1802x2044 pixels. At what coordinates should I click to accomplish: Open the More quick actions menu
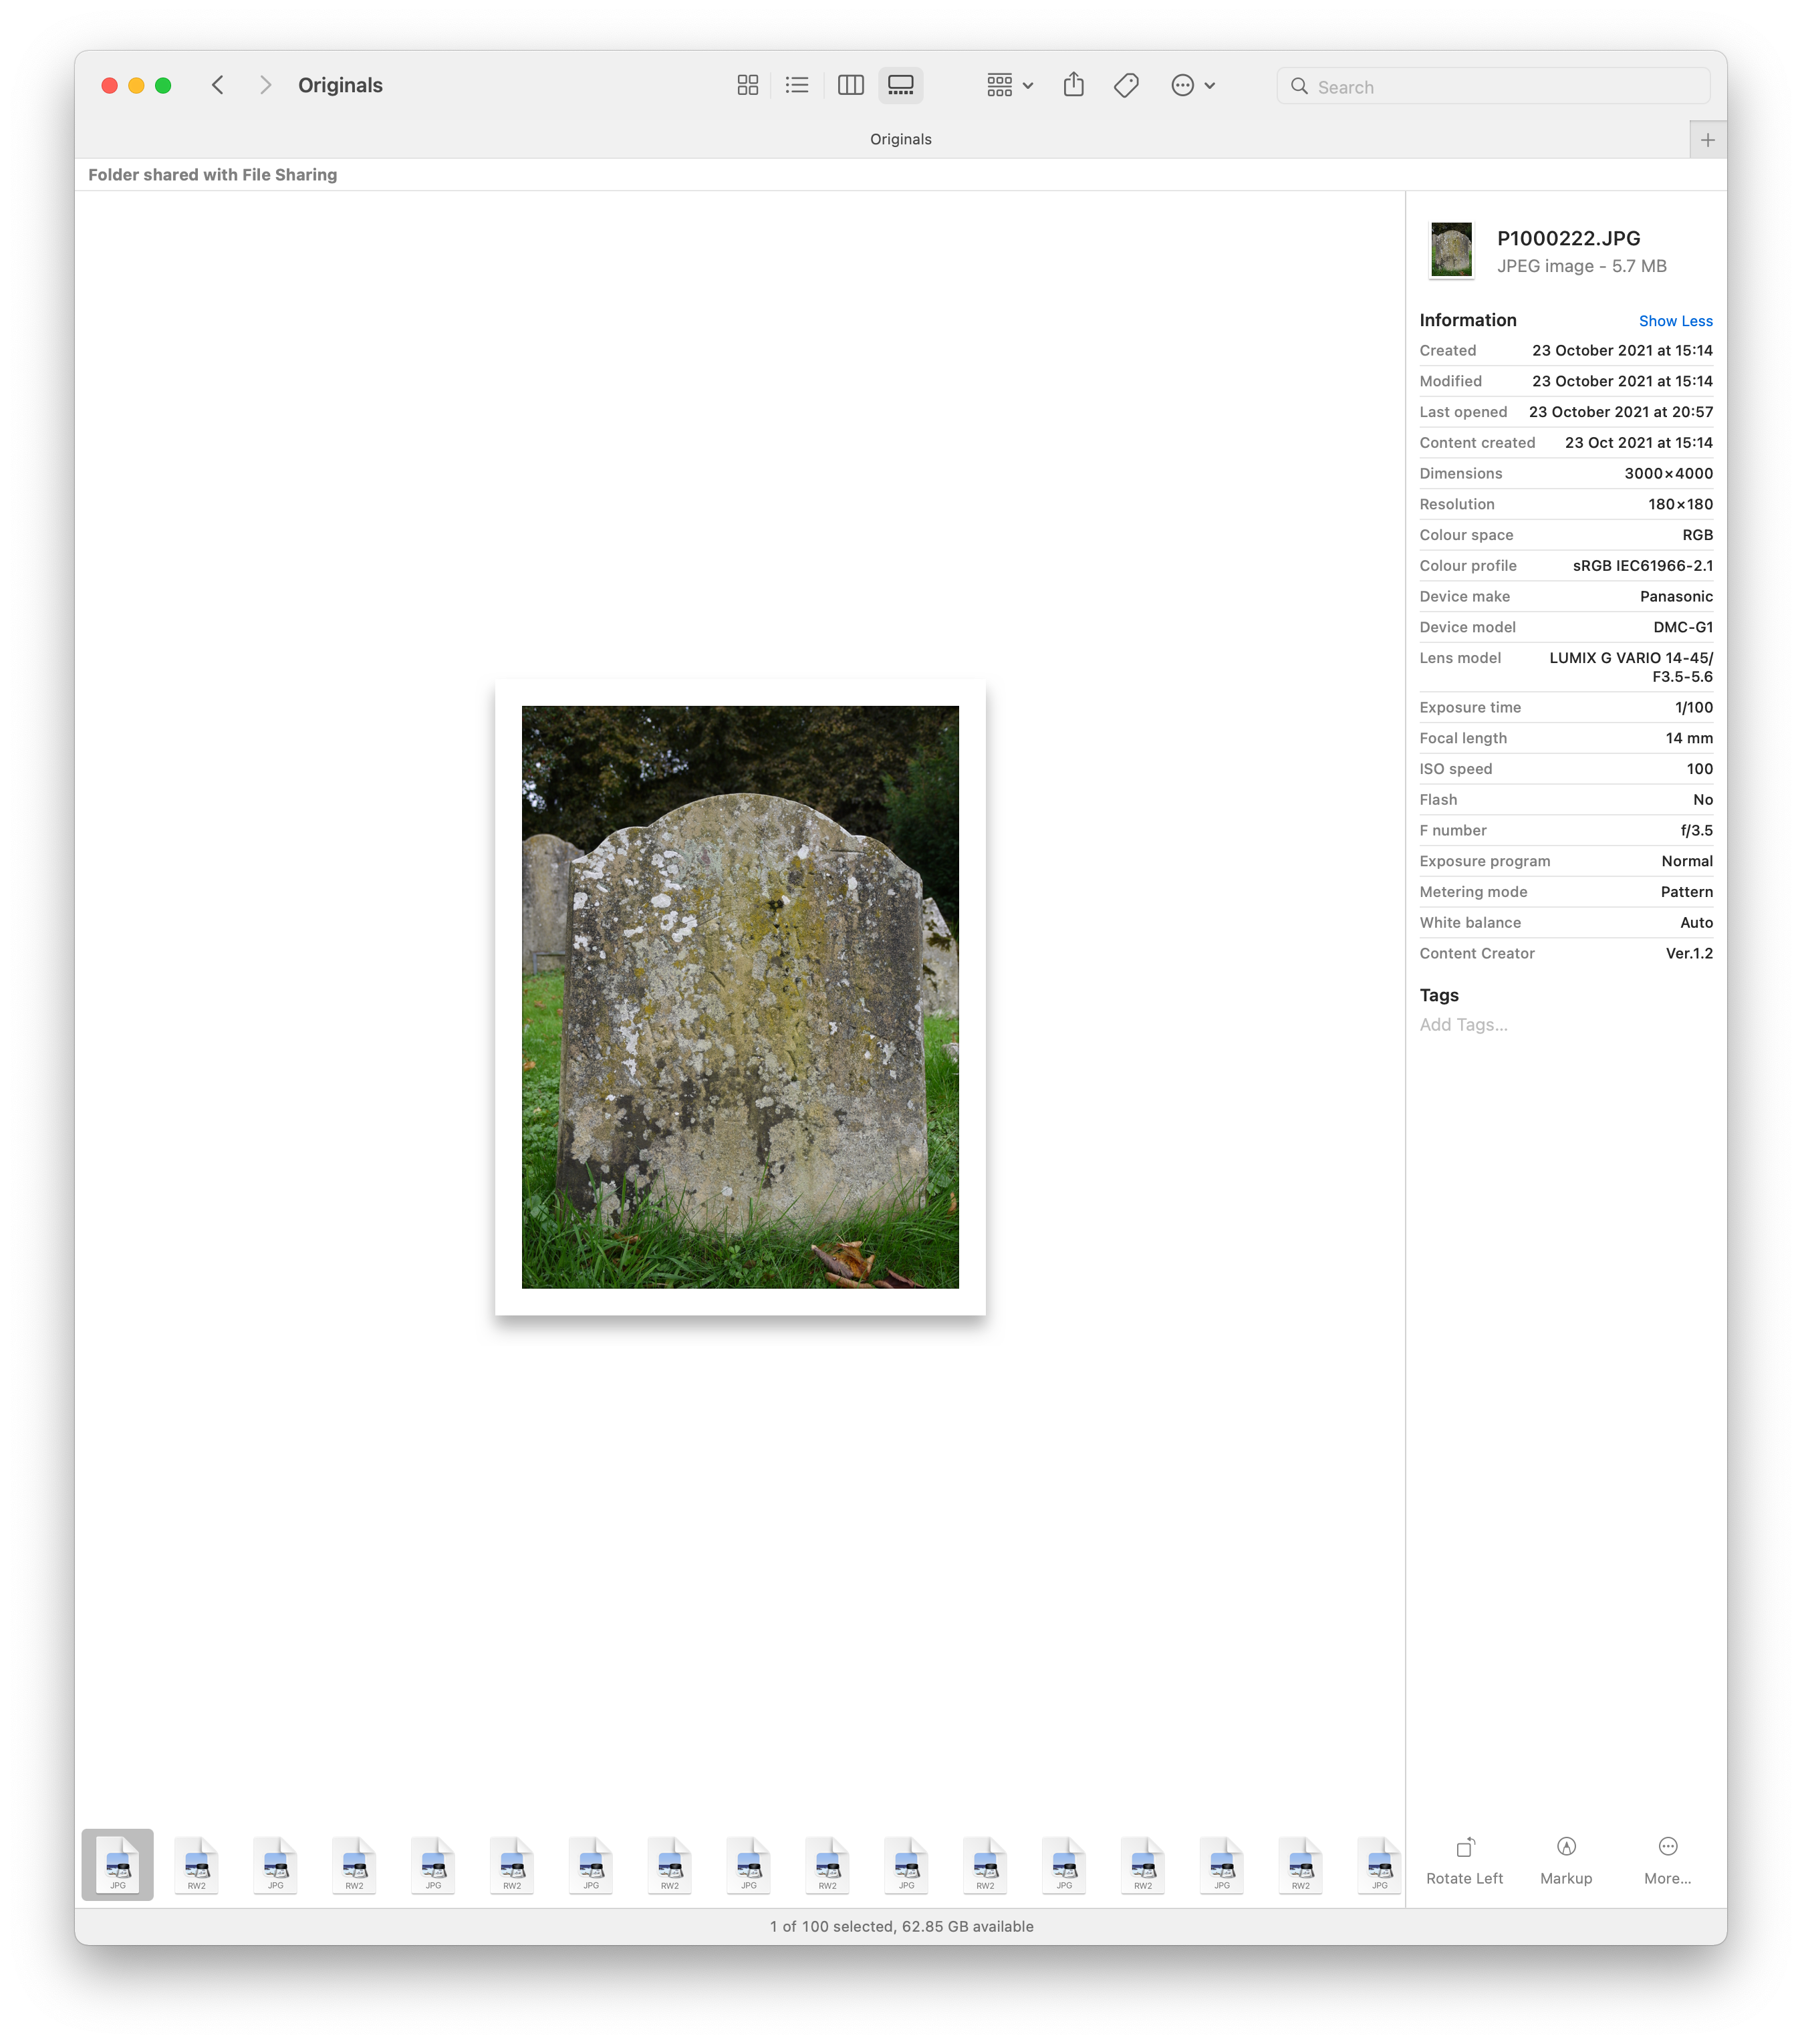[1667, 1860]
